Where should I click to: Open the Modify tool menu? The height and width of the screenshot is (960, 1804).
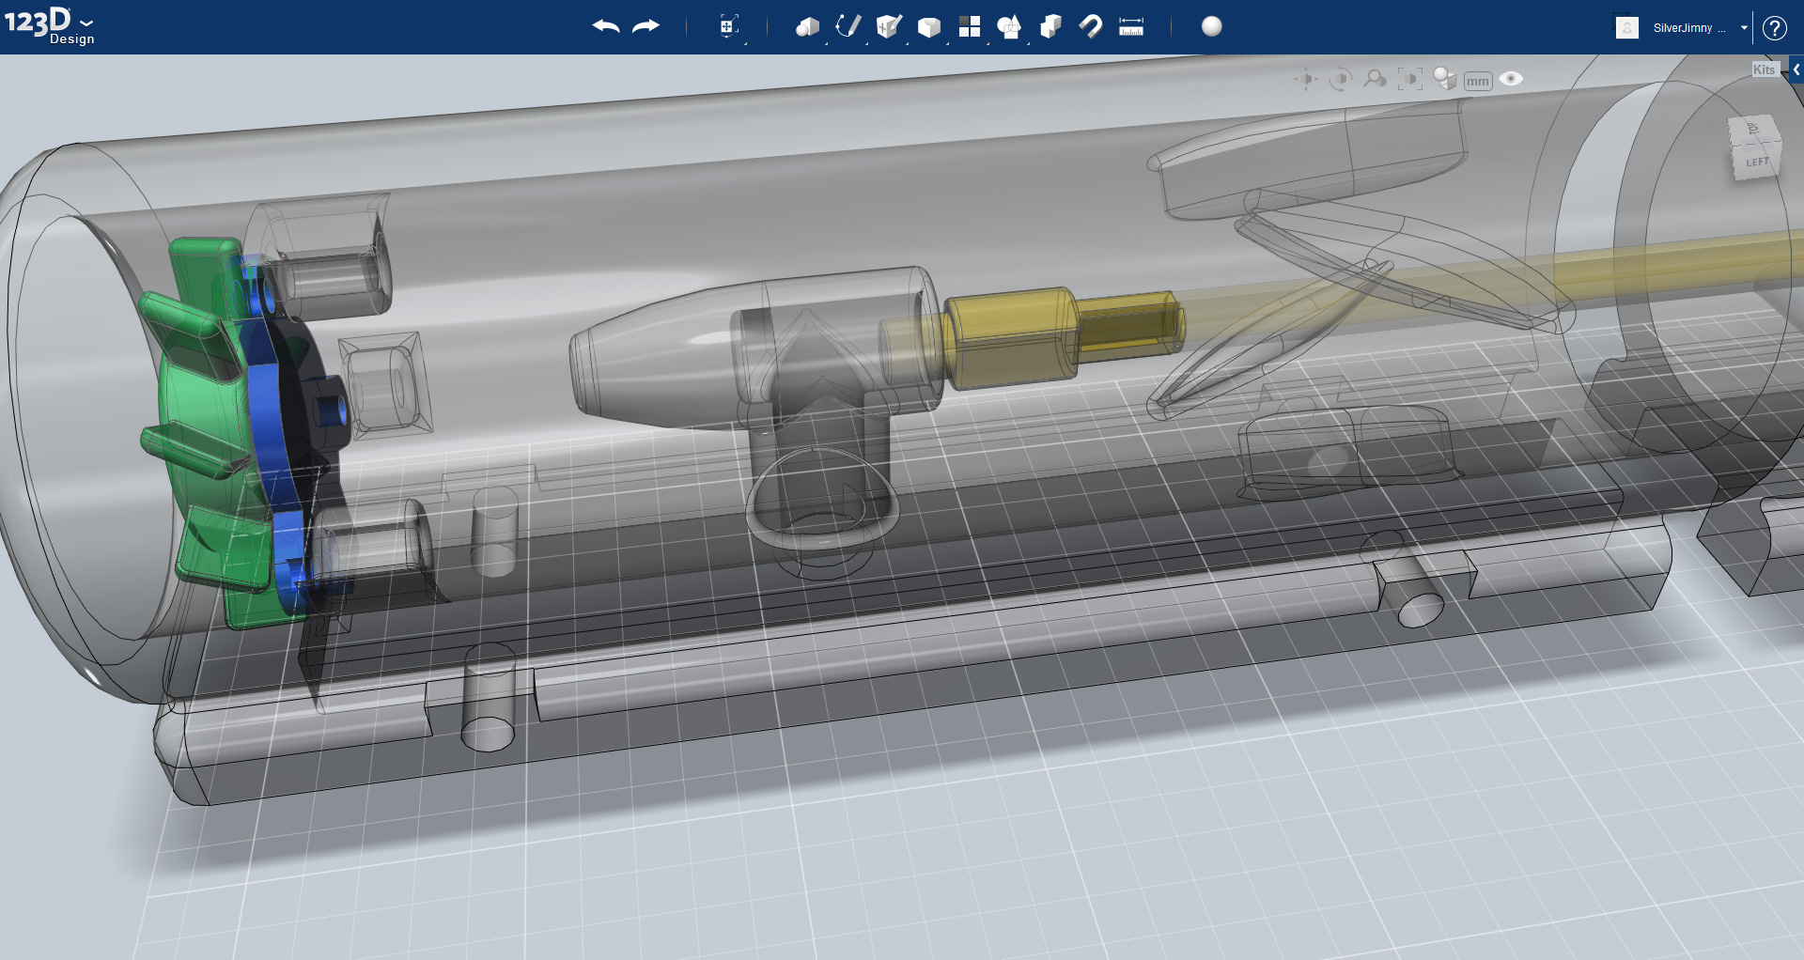tap(928, 27)
